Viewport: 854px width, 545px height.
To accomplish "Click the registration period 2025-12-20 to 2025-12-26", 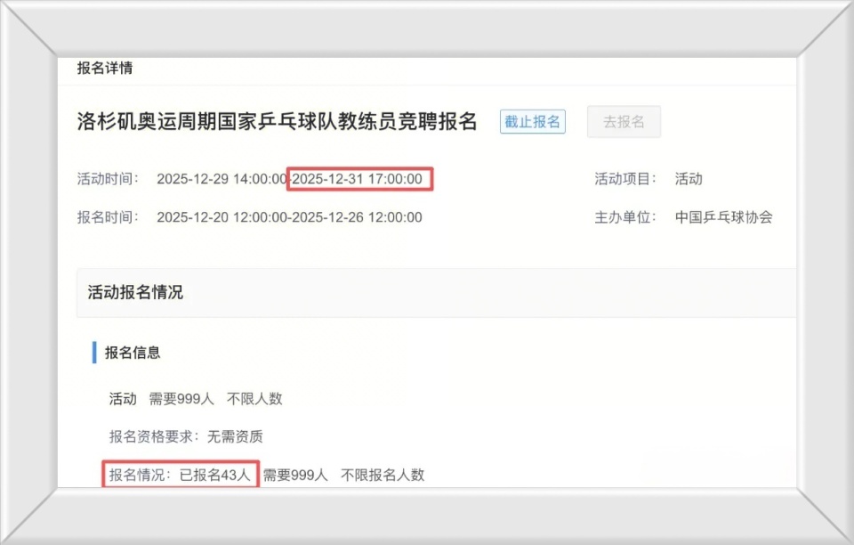I will 289,217.
